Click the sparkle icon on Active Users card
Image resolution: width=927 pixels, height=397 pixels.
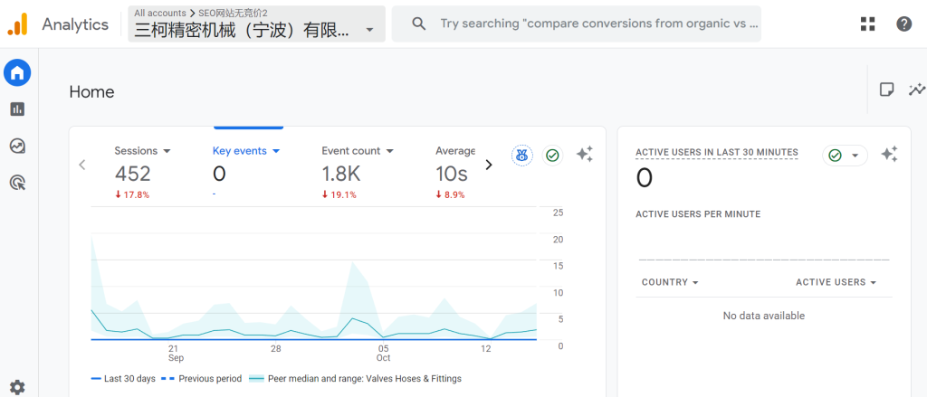coord(889,155)
